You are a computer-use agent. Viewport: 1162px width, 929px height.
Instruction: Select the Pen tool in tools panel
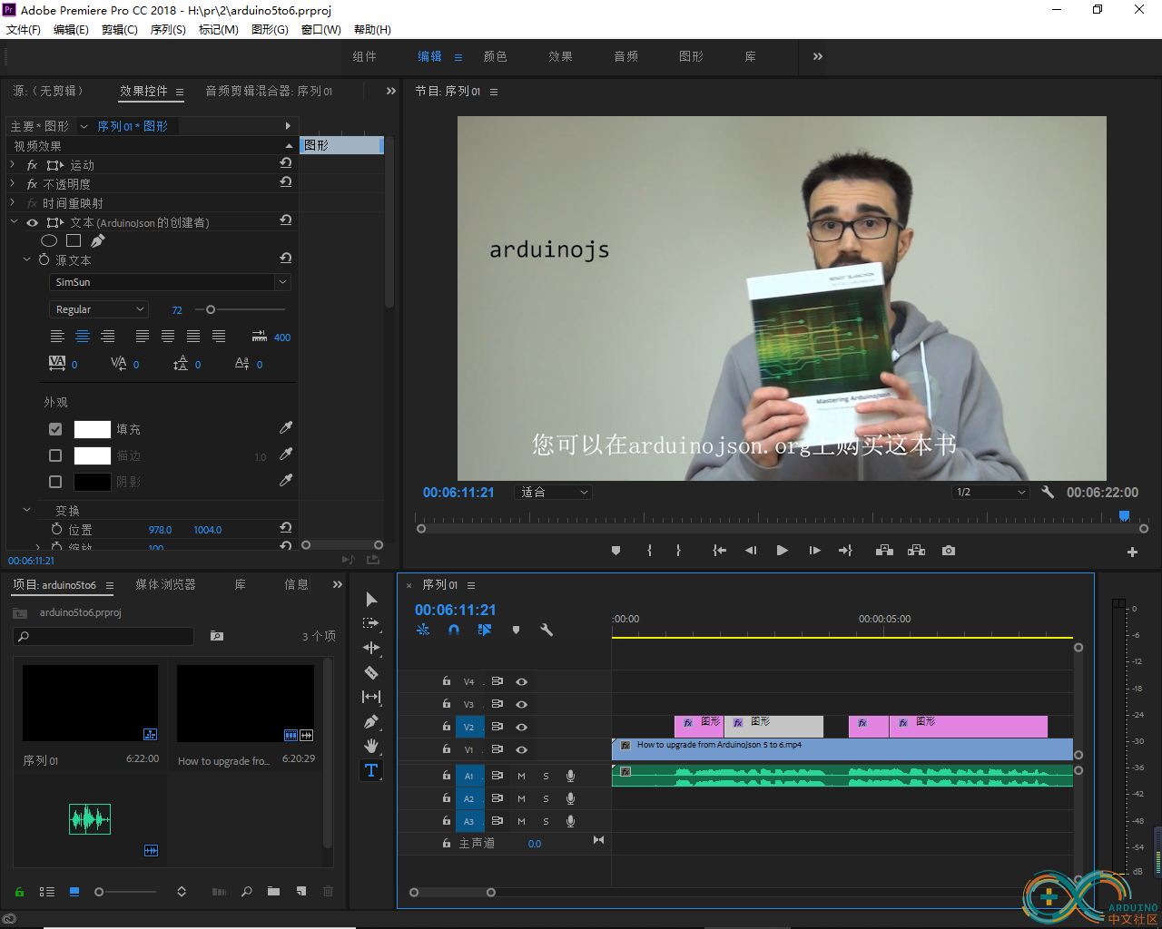[x=371, y=722]
